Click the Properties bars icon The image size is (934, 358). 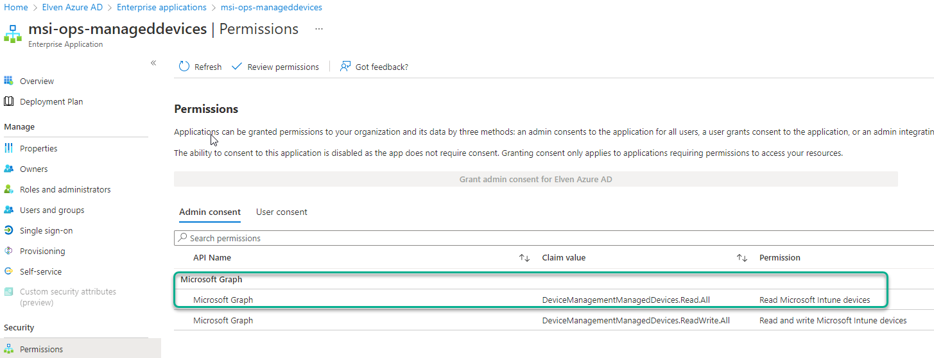8,148
